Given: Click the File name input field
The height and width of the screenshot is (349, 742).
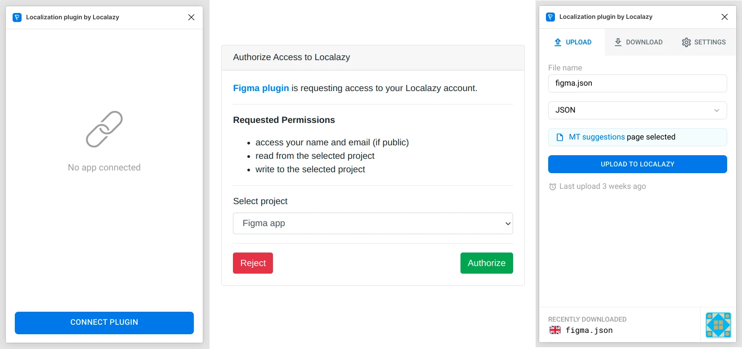Looking at the screenshot, I should click(637, 83).
